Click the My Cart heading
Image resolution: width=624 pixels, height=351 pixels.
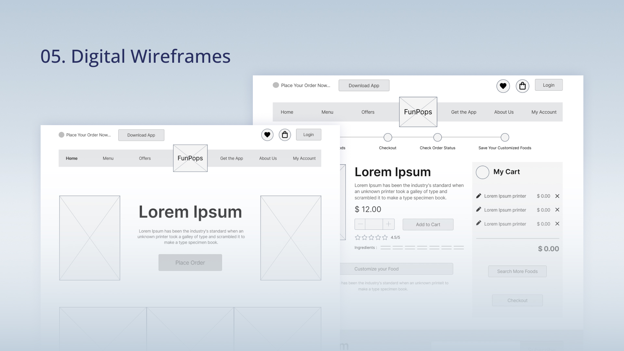[x=507, y=172]
